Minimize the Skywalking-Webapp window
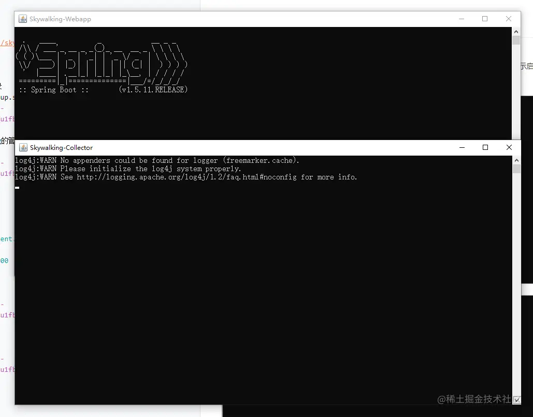Image resolution: width=533 pixels, height=417 pixels. tap(462, 19)
